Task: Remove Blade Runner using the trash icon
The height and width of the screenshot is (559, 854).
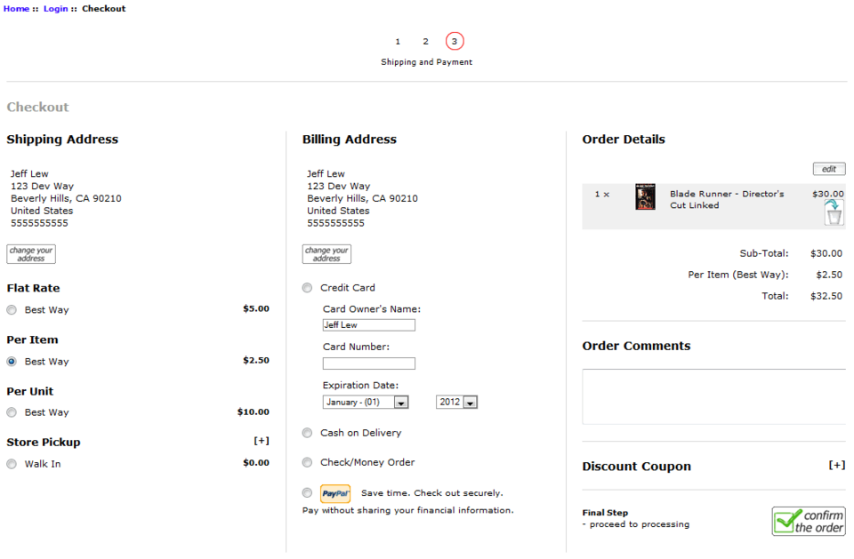Action: coord(832,213)
